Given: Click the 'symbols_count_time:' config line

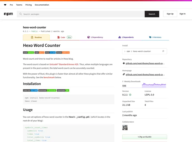Looking at the screenshot, I should point(36,128).
